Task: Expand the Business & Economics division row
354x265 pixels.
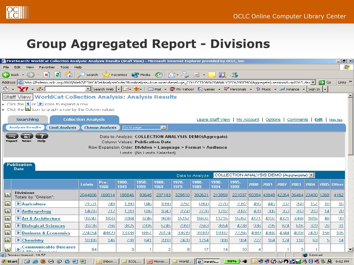Action: (18, 233)
